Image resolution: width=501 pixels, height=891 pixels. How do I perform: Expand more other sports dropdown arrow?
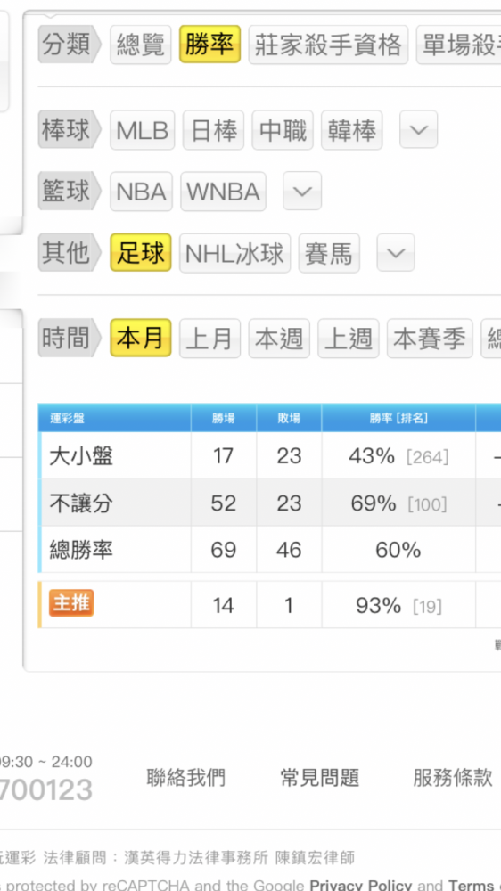(396, 252)
